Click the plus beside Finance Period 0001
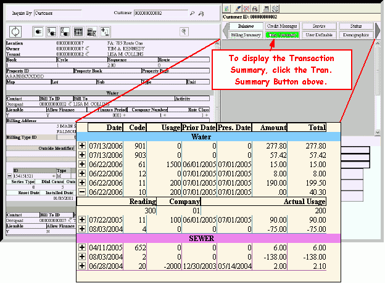 (x=125, y=115)
